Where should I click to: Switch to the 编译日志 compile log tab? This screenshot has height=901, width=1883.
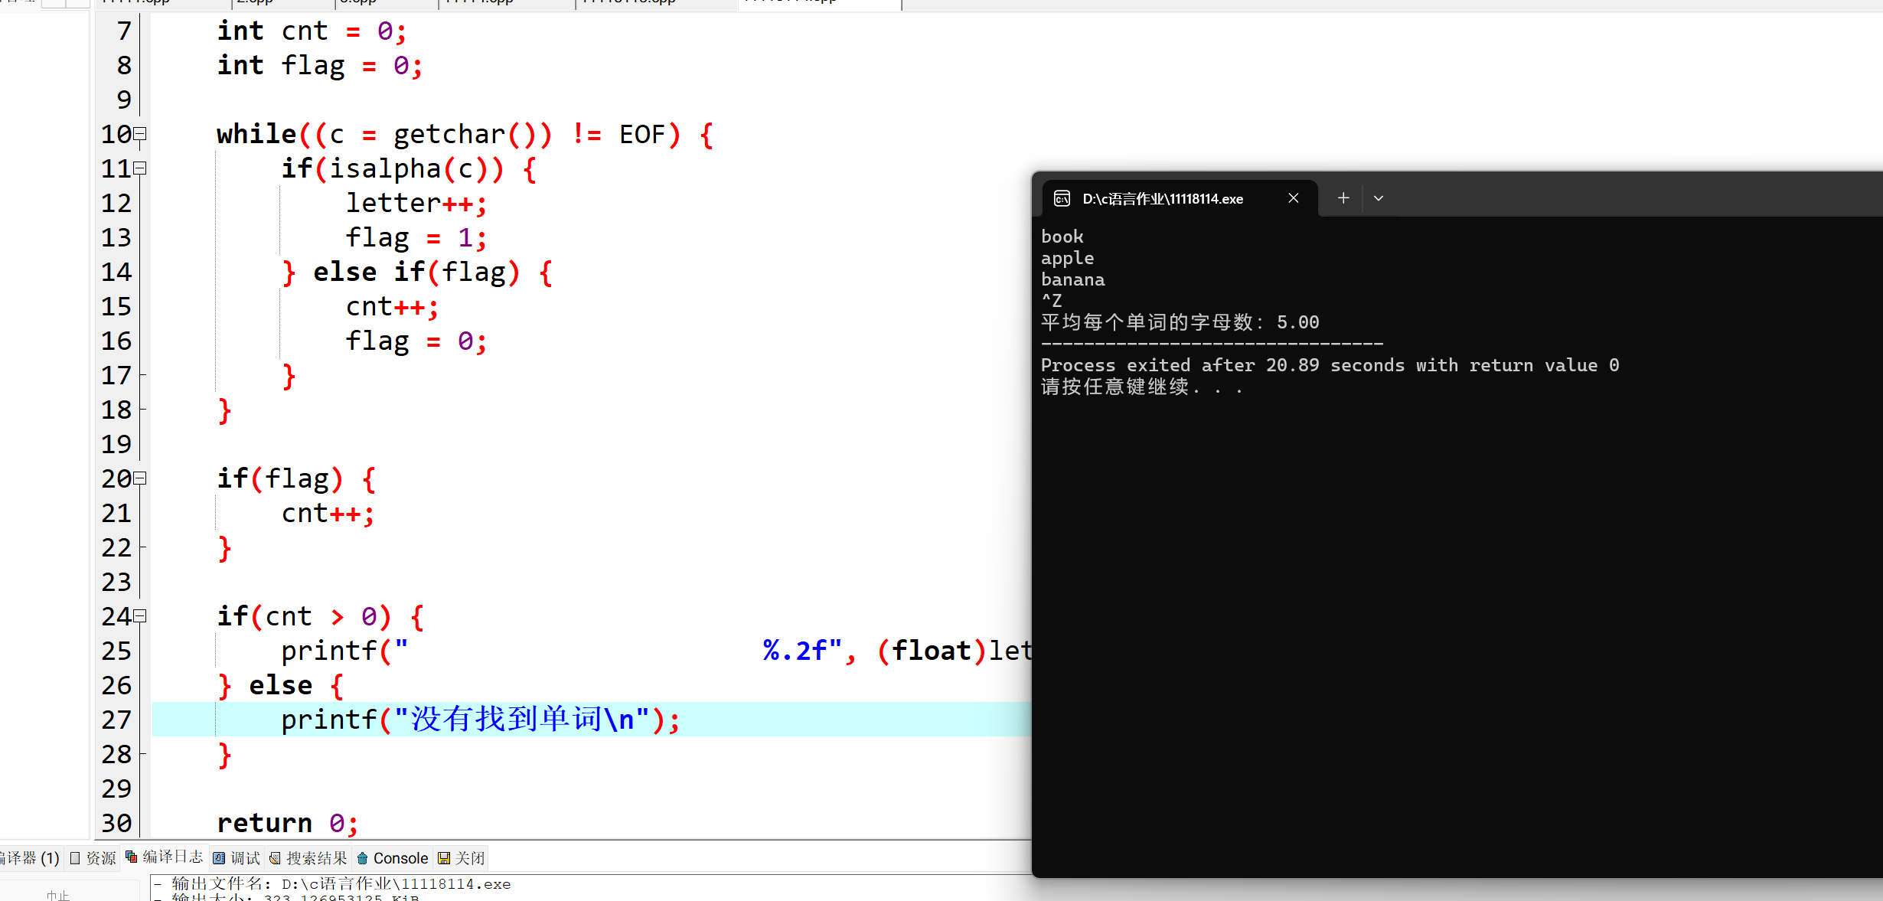(x=165, y=857)
